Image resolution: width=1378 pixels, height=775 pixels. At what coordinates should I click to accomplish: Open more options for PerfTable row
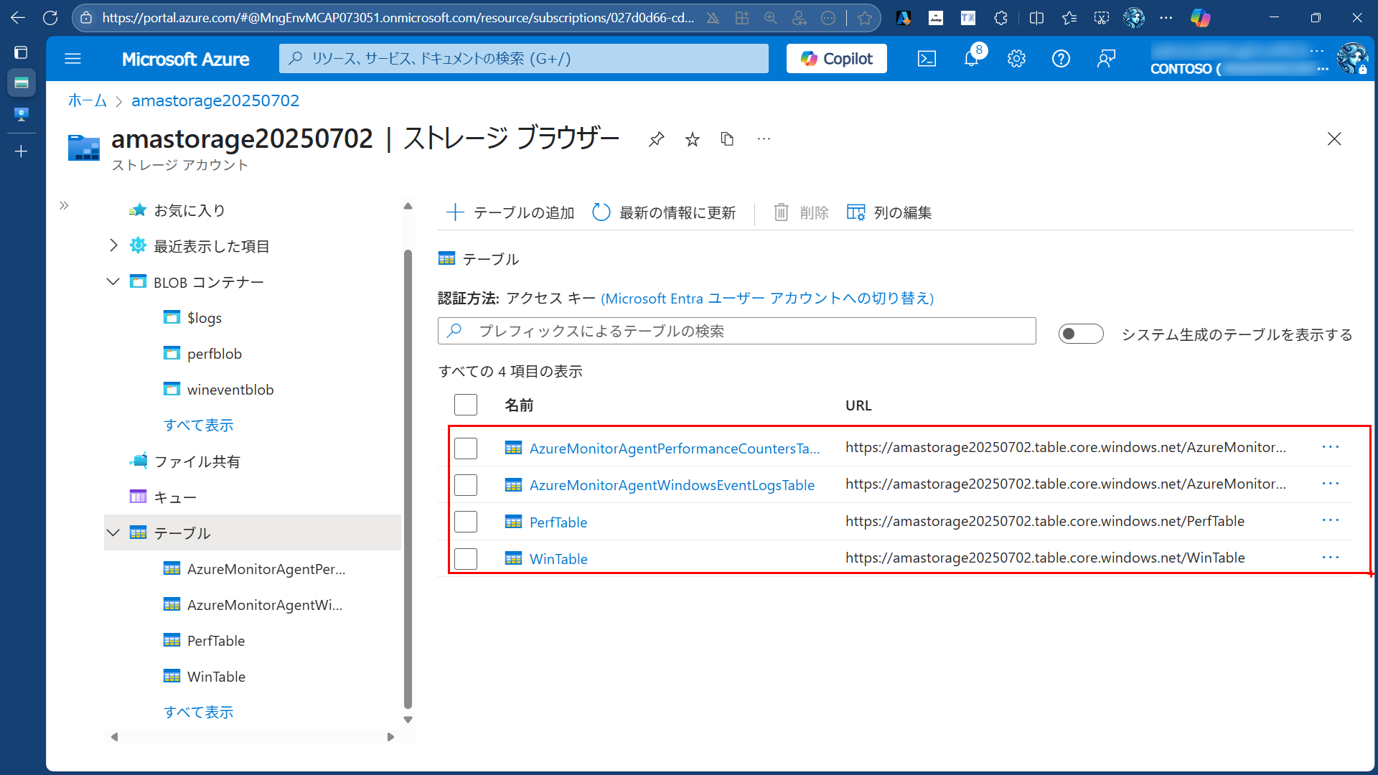pos(1331,520)
